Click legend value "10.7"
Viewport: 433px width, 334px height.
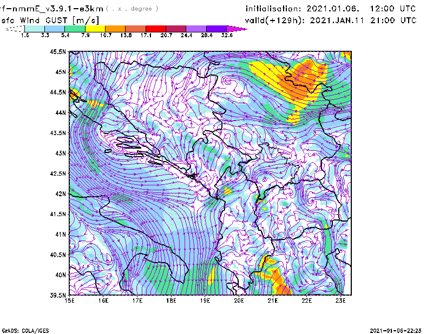(106, 35)
